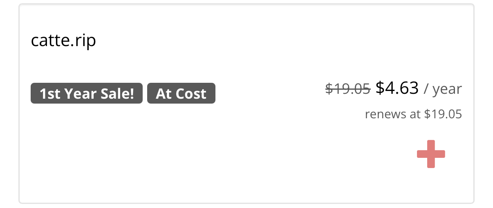Screen dimensions: 493x208
Task: Click the red plus add-to-cart icon
Action: point(431,154)
